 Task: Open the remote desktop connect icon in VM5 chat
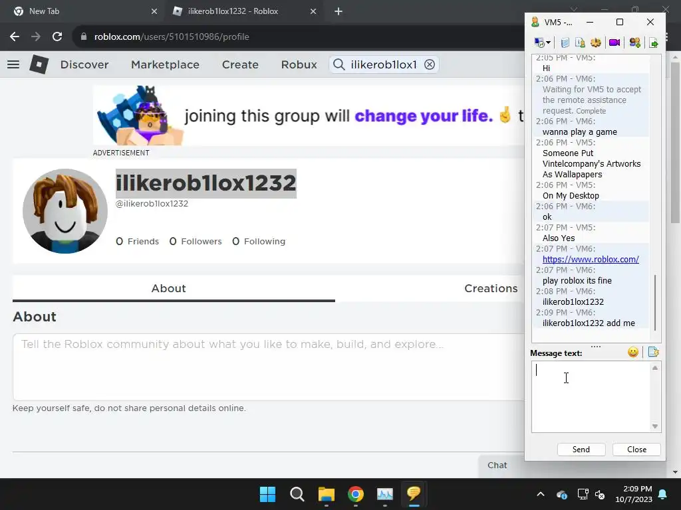pos(539,42)
